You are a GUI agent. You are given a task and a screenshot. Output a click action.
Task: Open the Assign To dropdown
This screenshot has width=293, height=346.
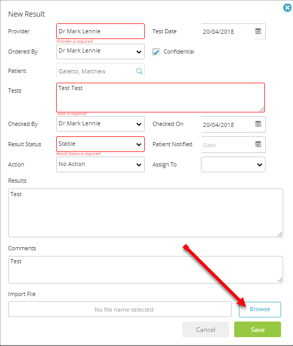tap(233, 164)
